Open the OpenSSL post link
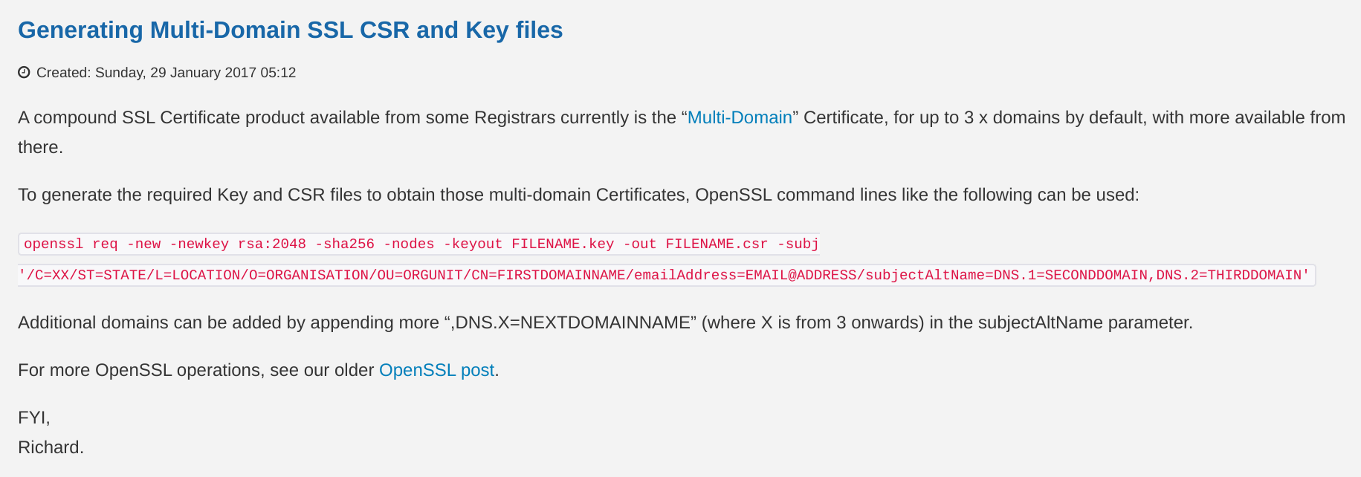 [436, 370]
